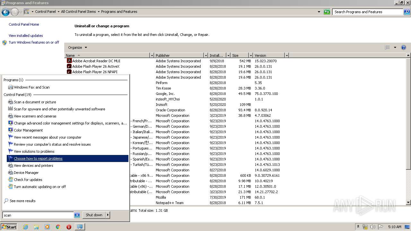The image size is (411, 231).
Task: Click the Check for updates icon
Action: coord(11,180)
